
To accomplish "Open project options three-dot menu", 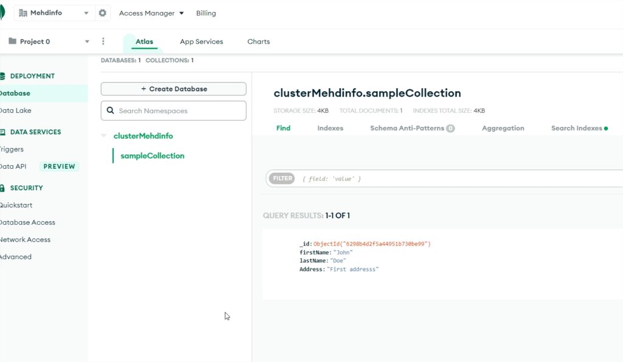I will (x=103, y=41).
